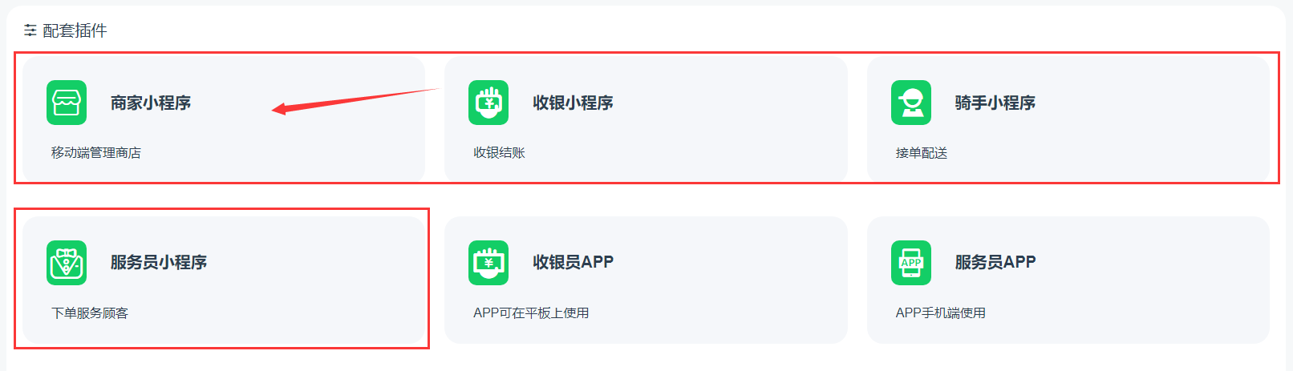Click the 下单服务顾客 description text
The image size is (1293, 371).
(90, 313)
